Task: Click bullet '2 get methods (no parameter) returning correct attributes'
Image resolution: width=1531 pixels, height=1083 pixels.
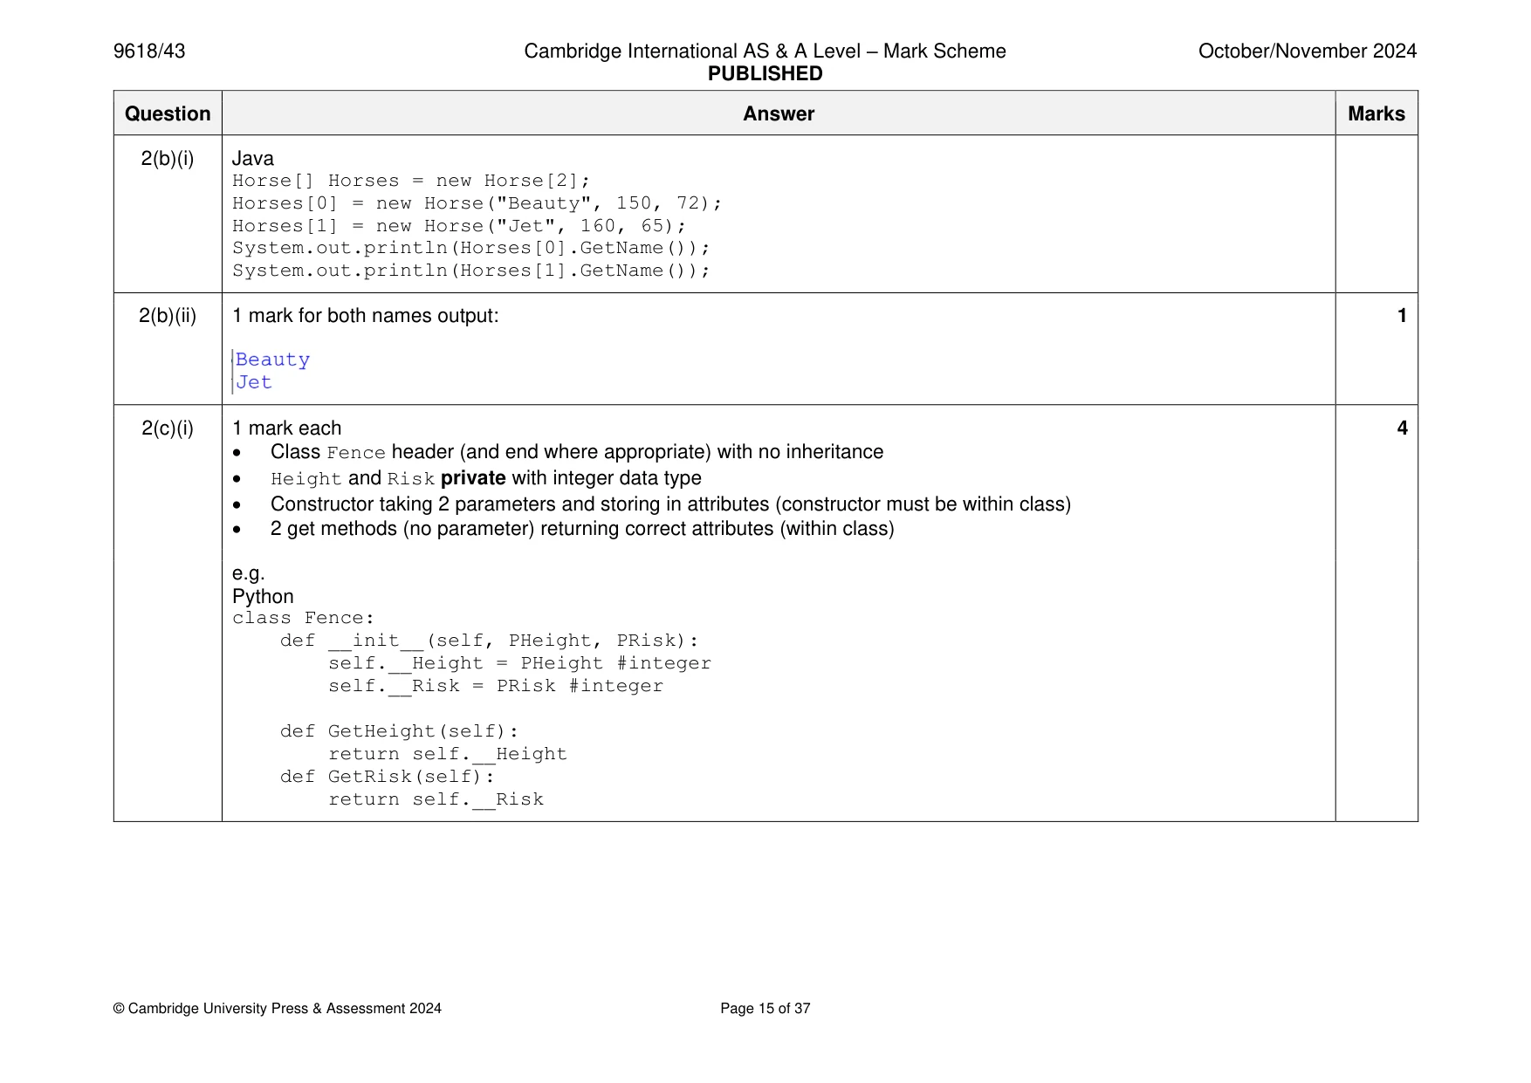Action: (582, 529)
